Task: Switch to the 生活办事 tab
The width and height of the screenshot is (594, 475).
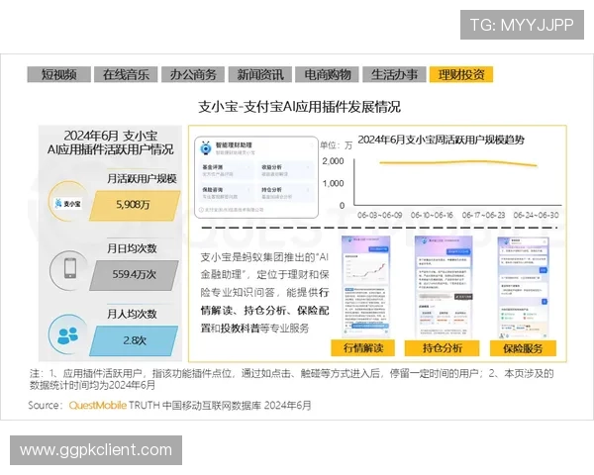Action: coord(394,74)
